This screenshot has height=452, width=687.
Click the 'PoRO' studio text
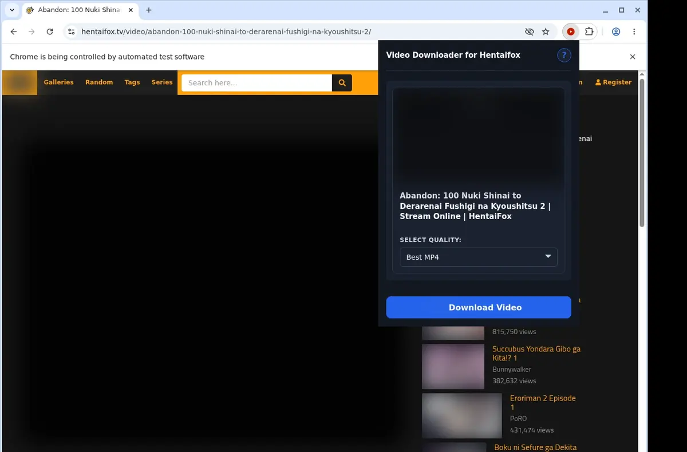[x=518, y=419]
